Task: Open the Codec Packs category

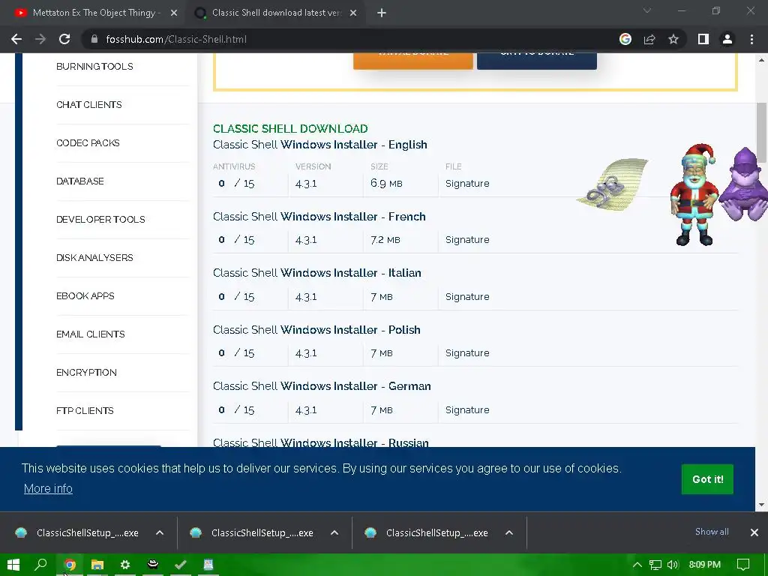Action: (88, 143)
